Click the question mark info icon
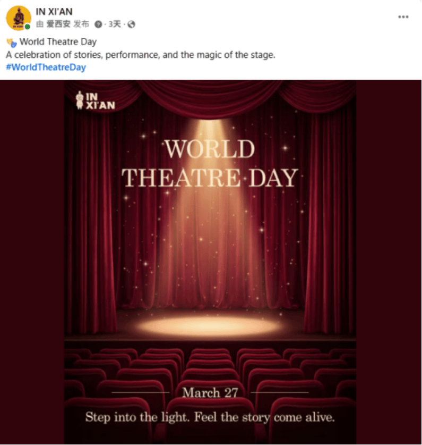This screenshot has height=445, width=422. coord(98,24)
